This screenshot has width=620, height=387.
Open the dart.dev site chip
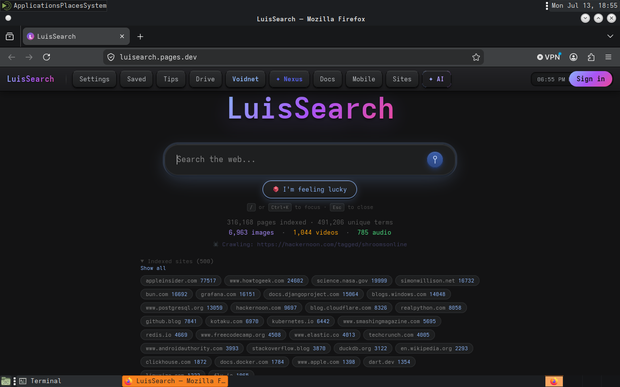click(389, 362)
